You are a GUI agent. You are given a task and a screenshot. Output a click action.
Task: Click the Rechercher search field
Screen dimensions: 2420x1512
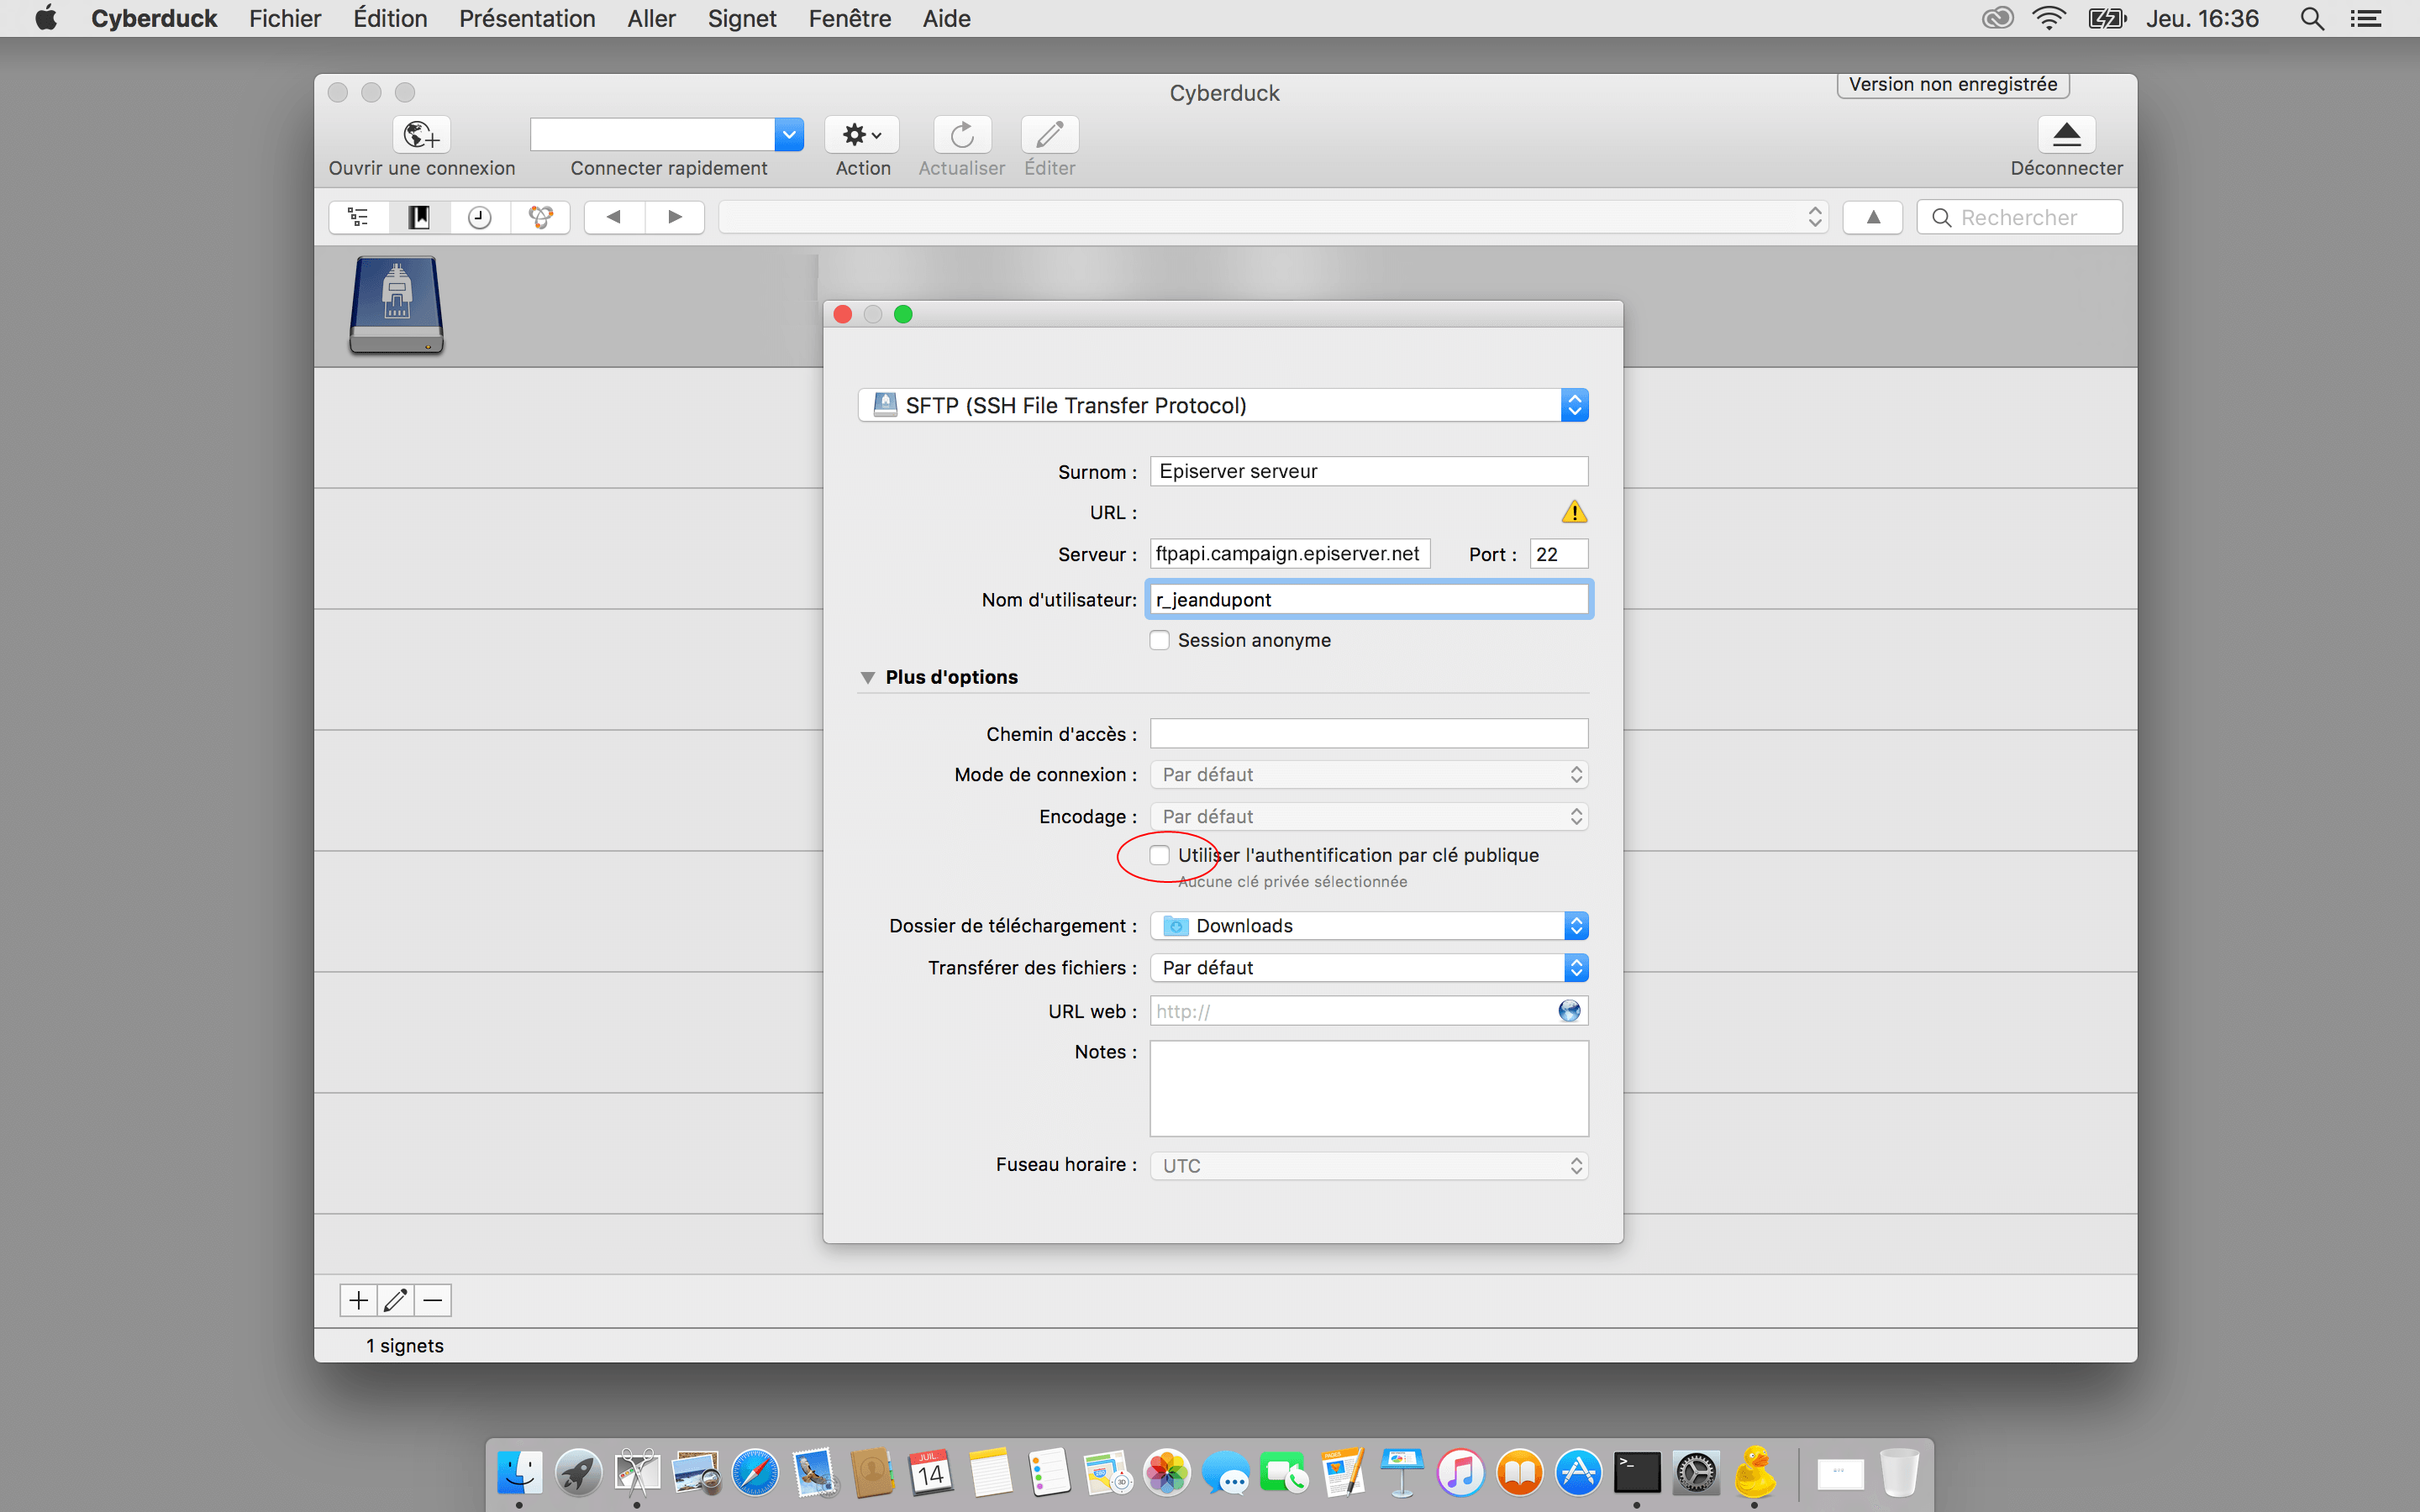[2019, 217]
